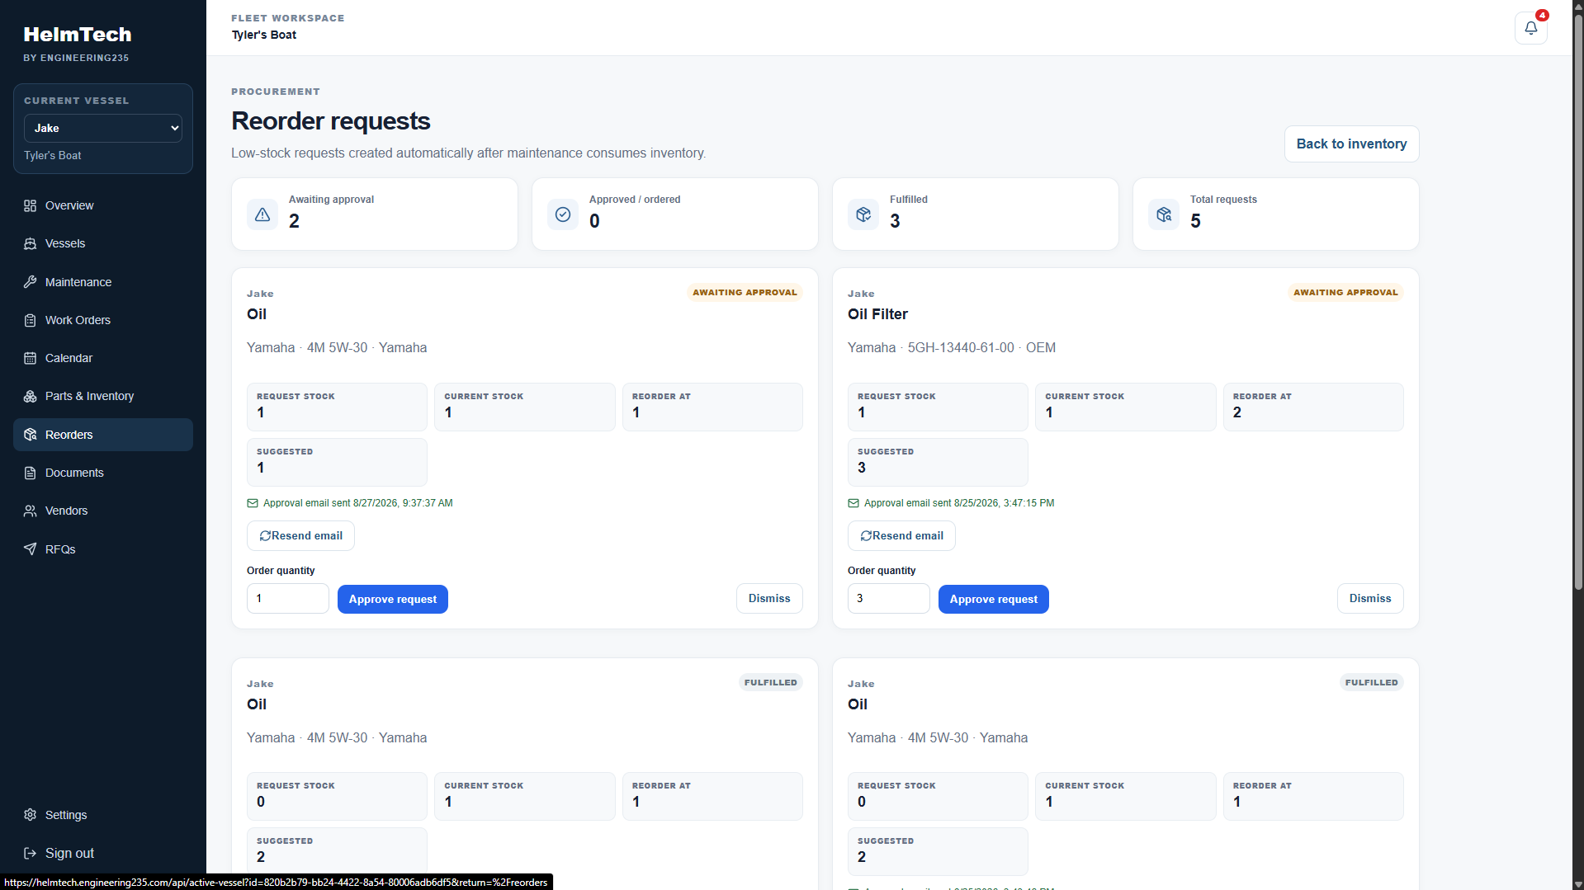Click the Total requests package search icon

coord(1164,214)
